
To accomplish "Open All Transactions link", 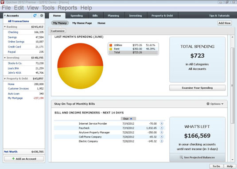I will tap(19, 21).
